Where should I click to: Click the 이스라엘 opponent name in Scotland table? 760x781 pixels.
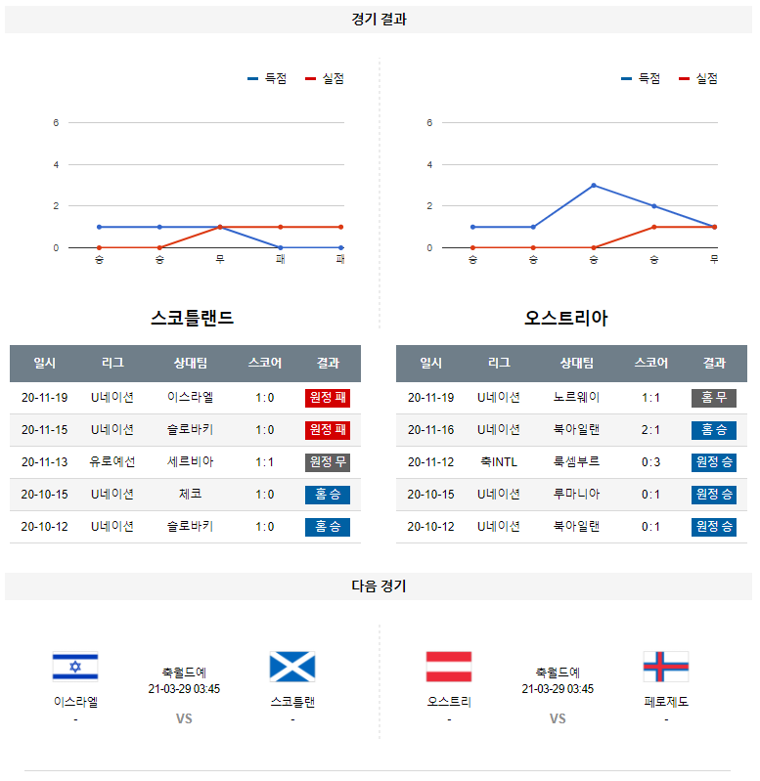(191, 398)
